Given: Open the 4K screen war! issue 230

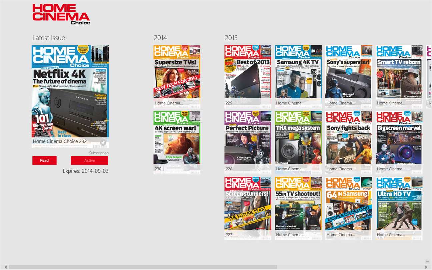Looking at the screenshot, I should [177, 143].
